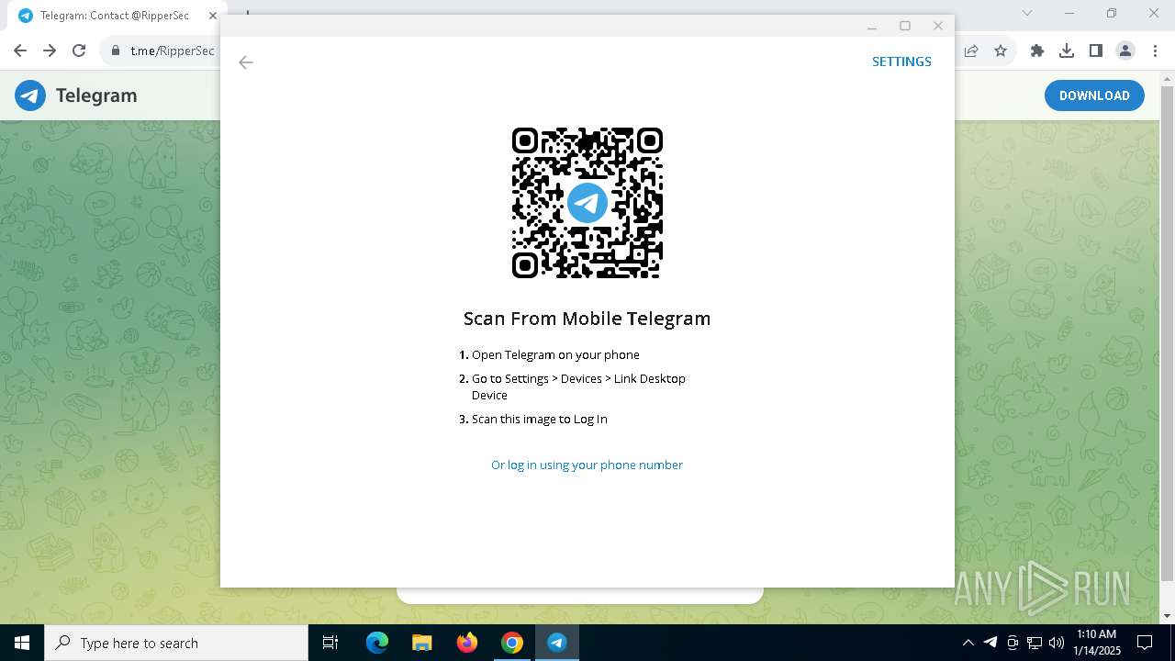Open the taskbar clock and date
The height and width of the screenshot is (661, 1175).
1096,643
